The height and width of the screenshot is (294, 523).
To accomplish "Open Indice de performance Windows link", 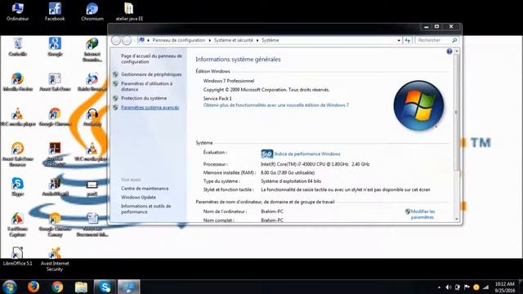I will click(x=307, y=154).
